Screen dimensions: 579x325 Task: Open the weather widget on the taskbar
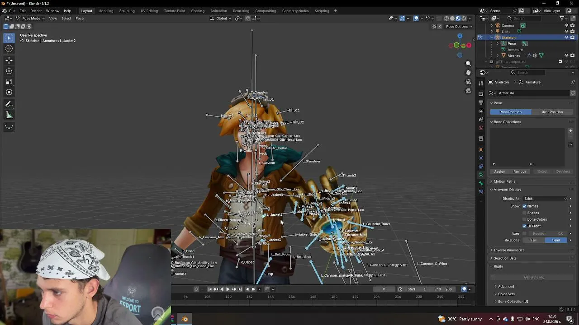click(460, 319)
